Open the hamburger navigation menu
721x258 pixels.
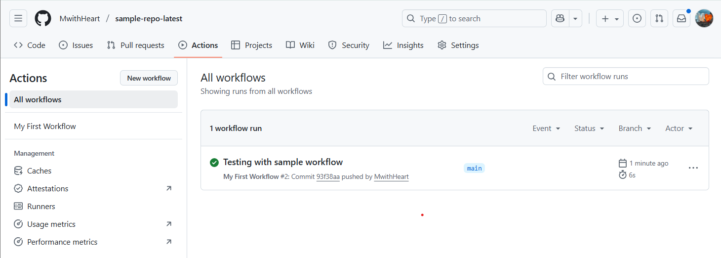(18, 19)
